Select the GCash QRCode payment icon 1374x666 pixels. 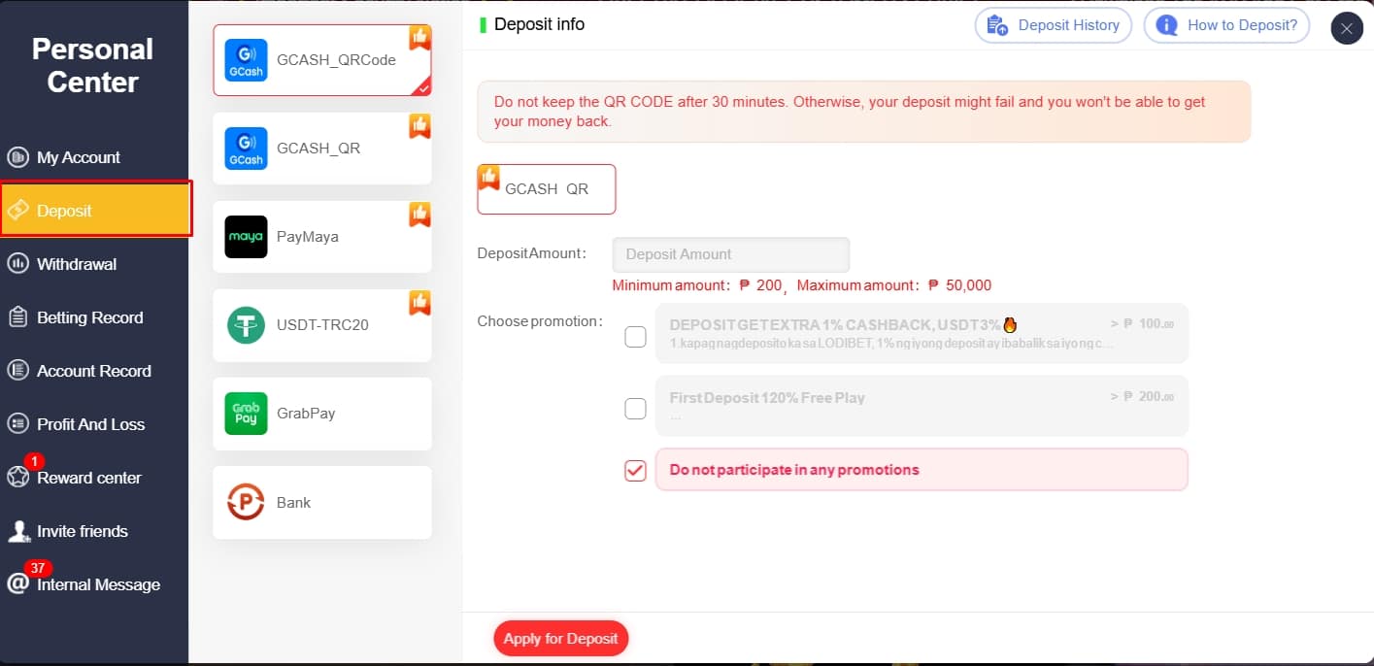pos(246,60)
